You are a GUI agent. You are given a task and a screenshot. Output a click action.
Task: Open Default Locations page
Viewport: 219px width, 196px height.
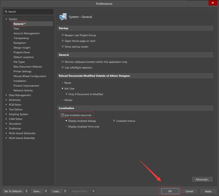point(24,57)
